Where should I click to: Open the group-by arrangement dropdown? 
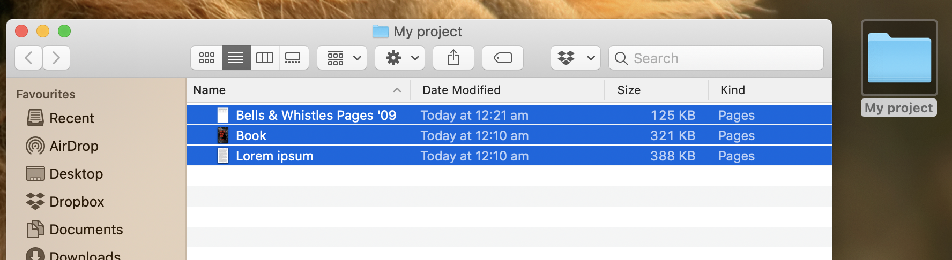click(x=342, y=58)
